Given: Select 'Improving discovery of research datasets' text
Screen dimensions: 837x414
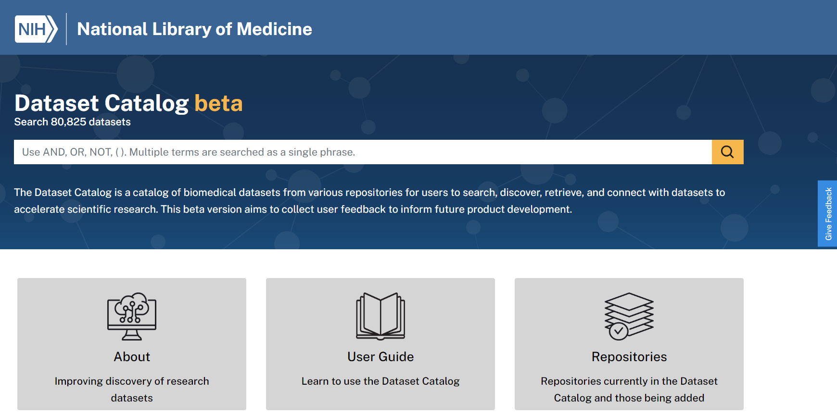Looking at the screenshot, I should [x=132, y=390].
